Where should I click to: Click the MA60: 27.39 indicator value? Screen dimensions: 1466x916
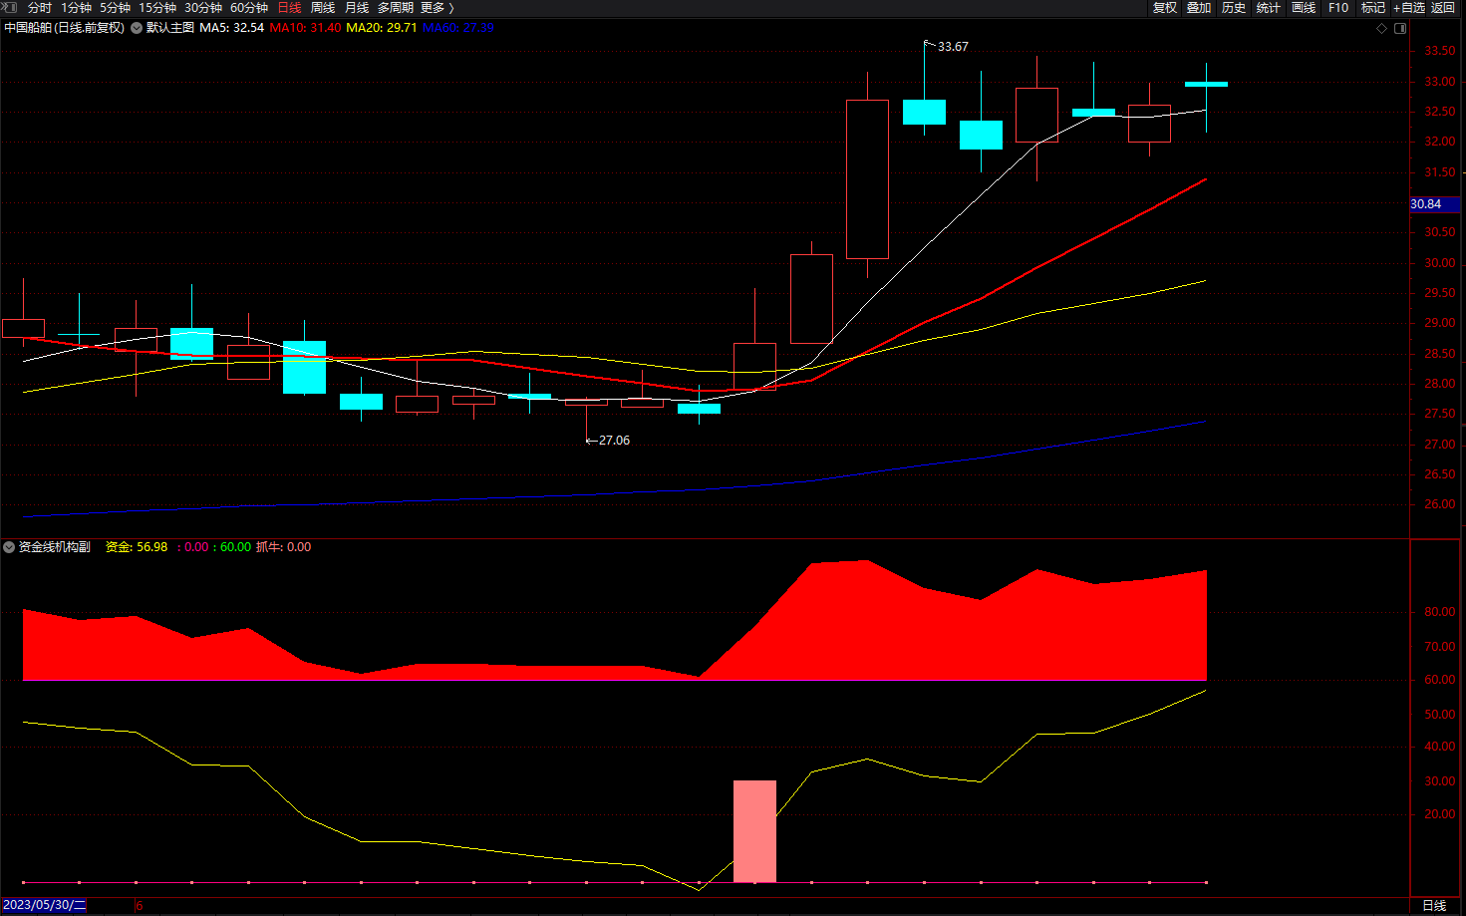[458, 28]
